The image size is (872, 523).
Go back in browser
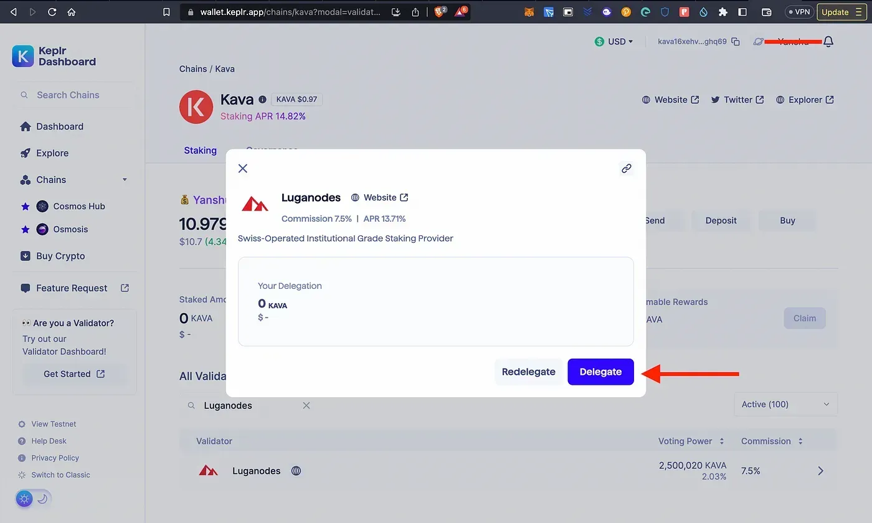[14, 12]
